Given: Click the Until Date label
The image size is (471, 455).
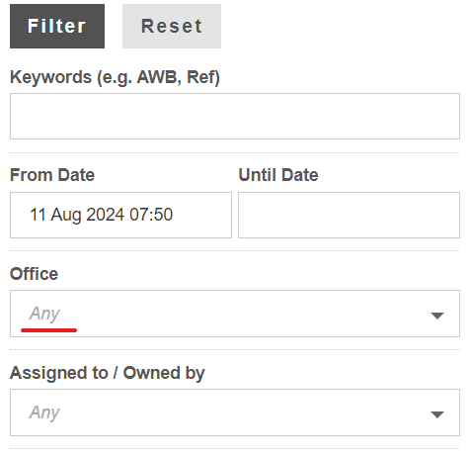Looking at the screenshot, I should click(278, 175).
